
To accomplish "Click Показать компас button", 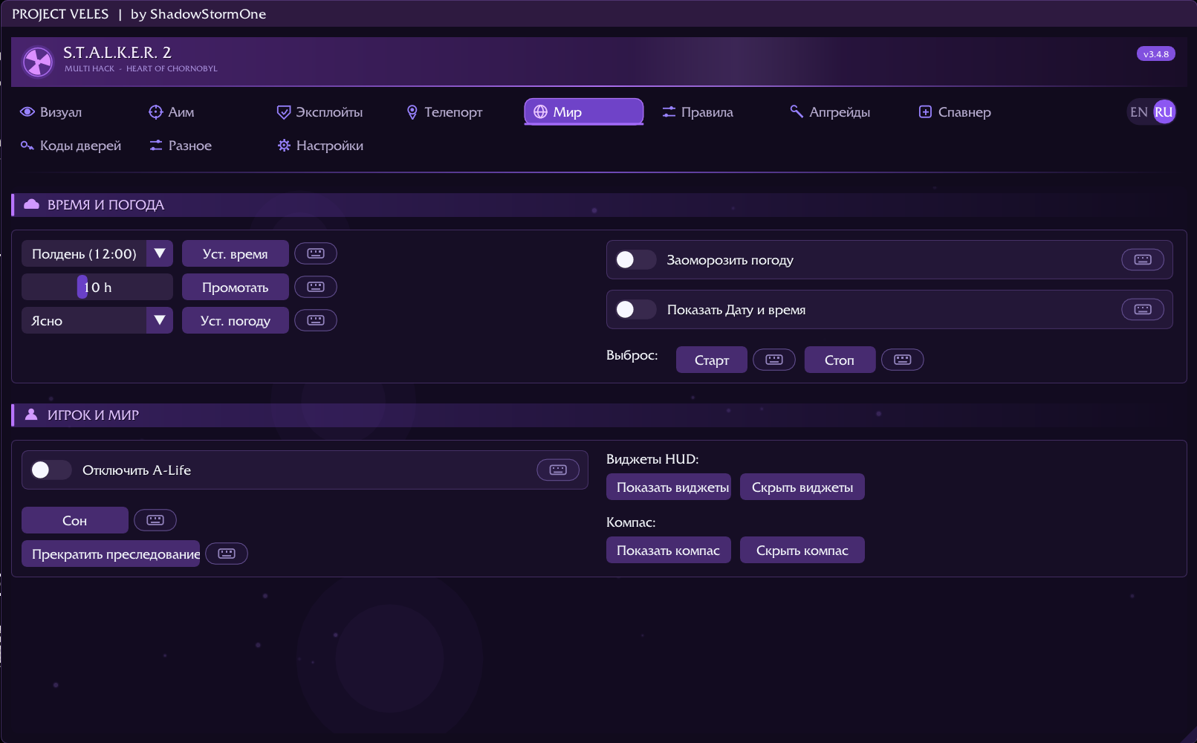I will point(669,550).
